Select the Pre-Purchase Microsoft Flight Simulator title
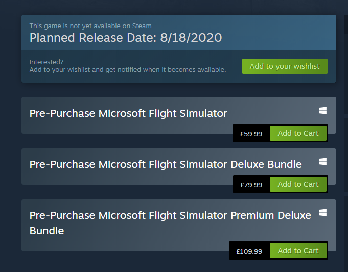 (128, 113)
